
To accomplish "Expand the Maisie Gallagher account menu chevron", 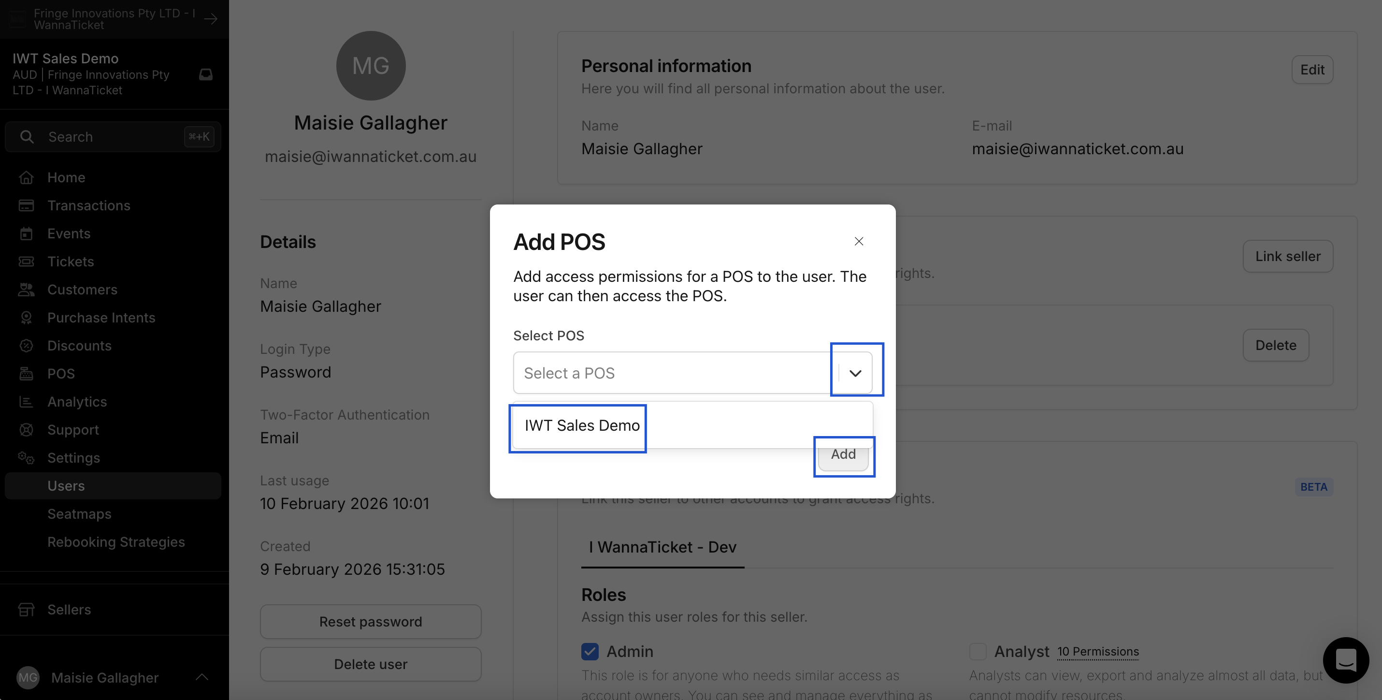I will tap(202, 677).
